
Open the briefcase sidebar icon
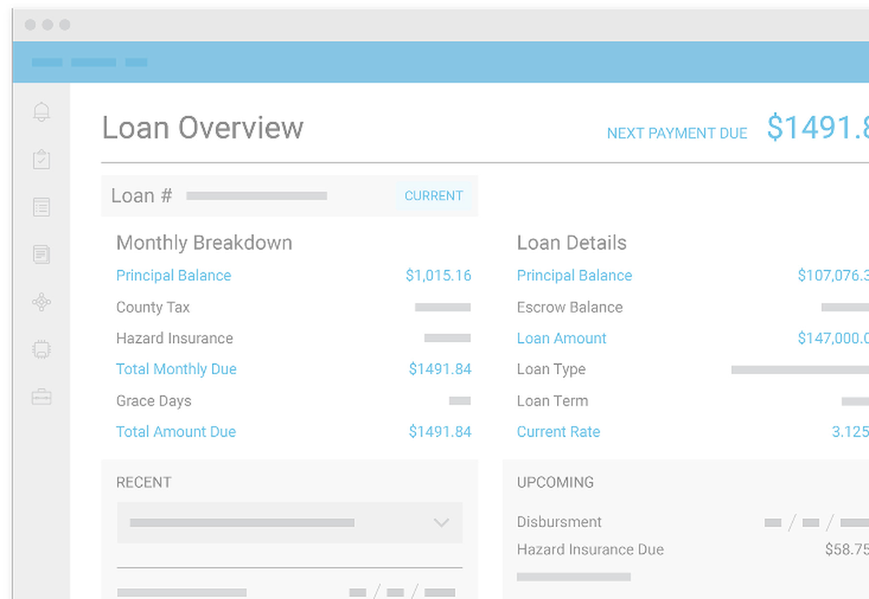pyautogui.click(x=41, y=397)
